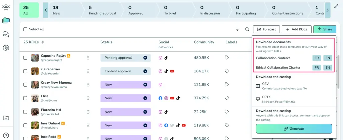Open the filter icon in the toolbar
Screen dimensions: 343x140
tap(237, 29)
